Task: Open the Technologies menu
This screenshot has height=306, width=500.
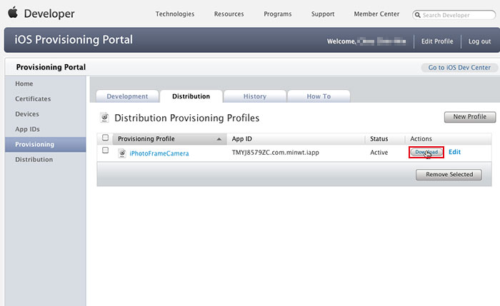Action: 175,14
